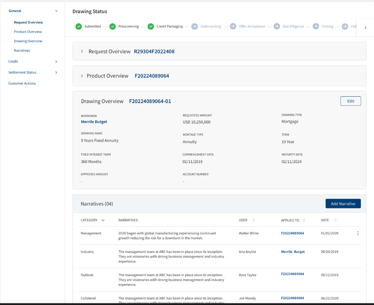Click the Offer Acceptance step arrow icon
The height and width of the screenshot is (305, 374).
[x=233, y=26]
